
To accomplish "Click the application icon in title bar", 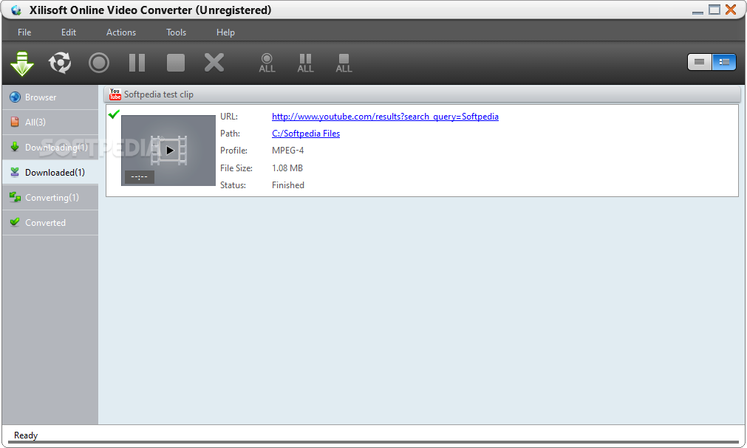I will (16, 10).
